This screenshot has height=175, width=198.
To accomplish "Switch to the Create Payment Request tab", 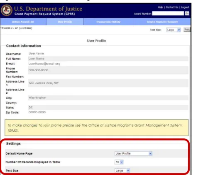I will click(162, 22).
